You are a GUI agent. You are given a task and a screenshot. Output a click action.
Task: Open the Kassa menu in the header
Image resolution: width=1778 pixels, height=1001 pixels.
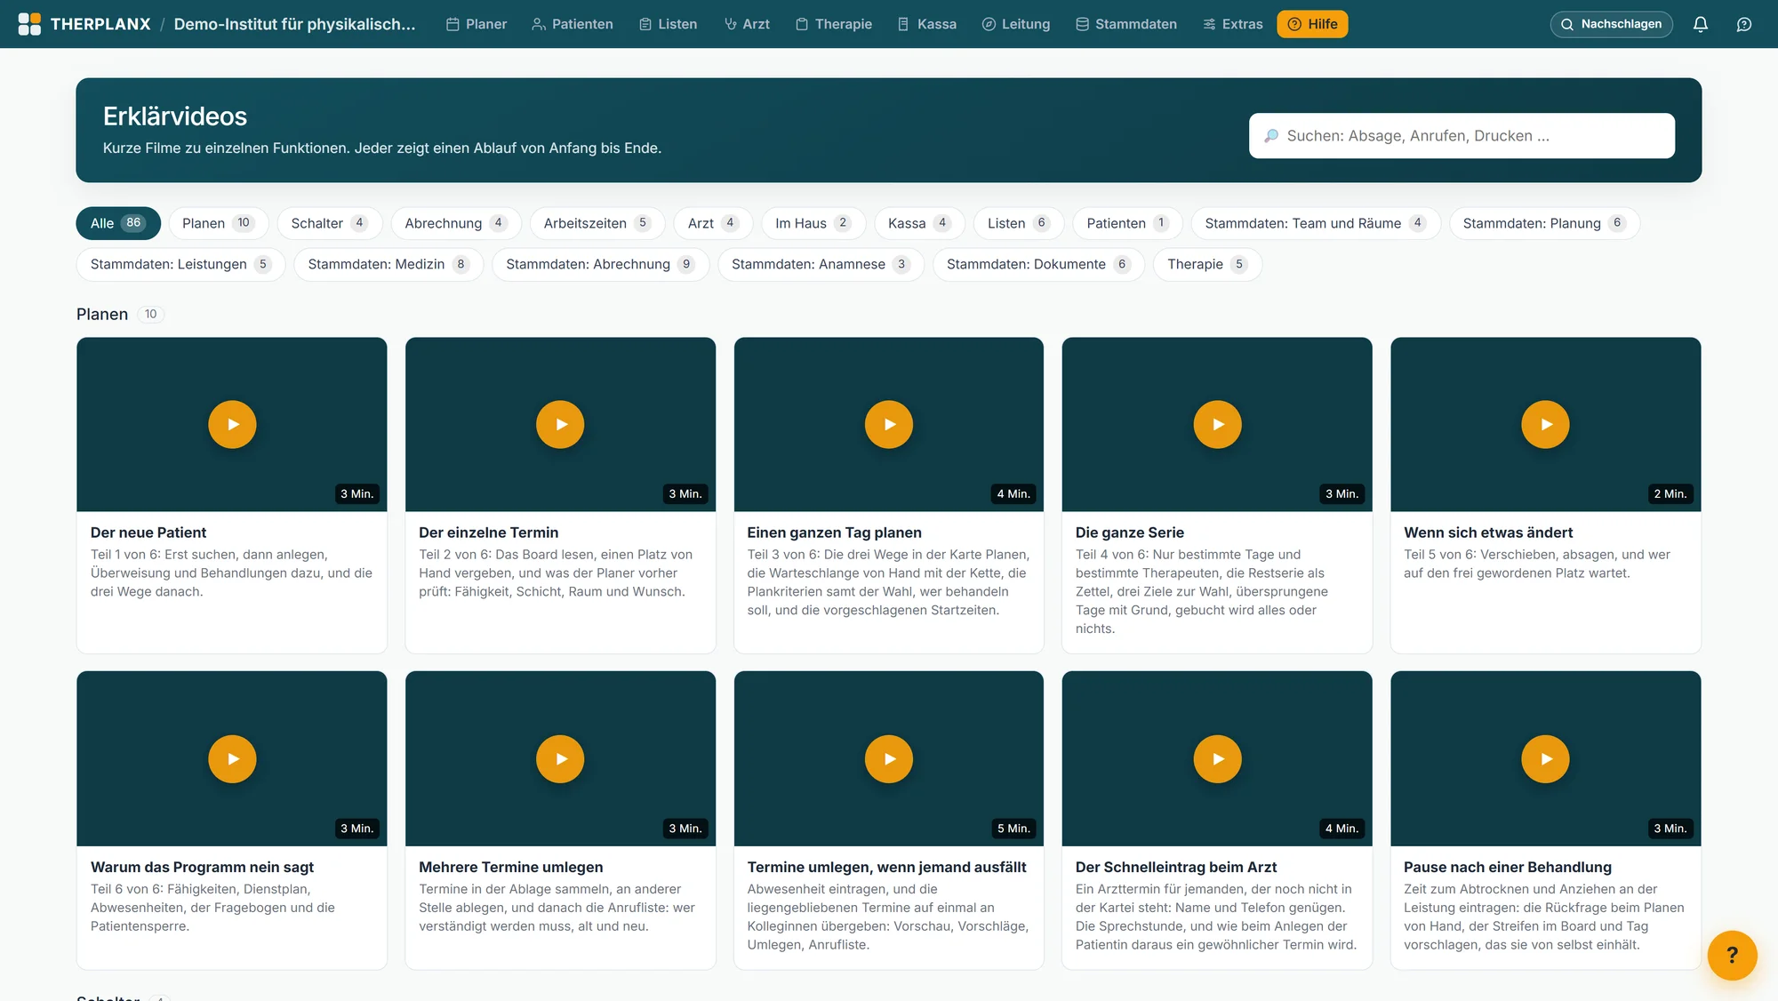pos(927,24)
